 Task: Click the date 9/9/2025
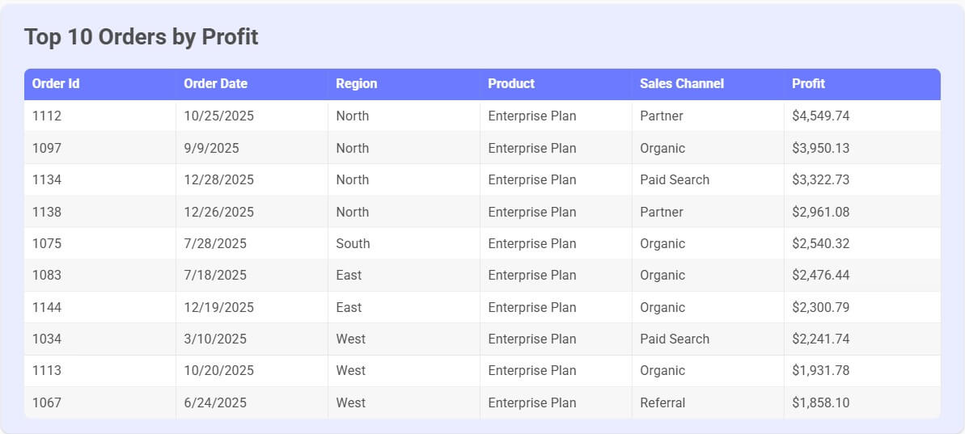212,148
